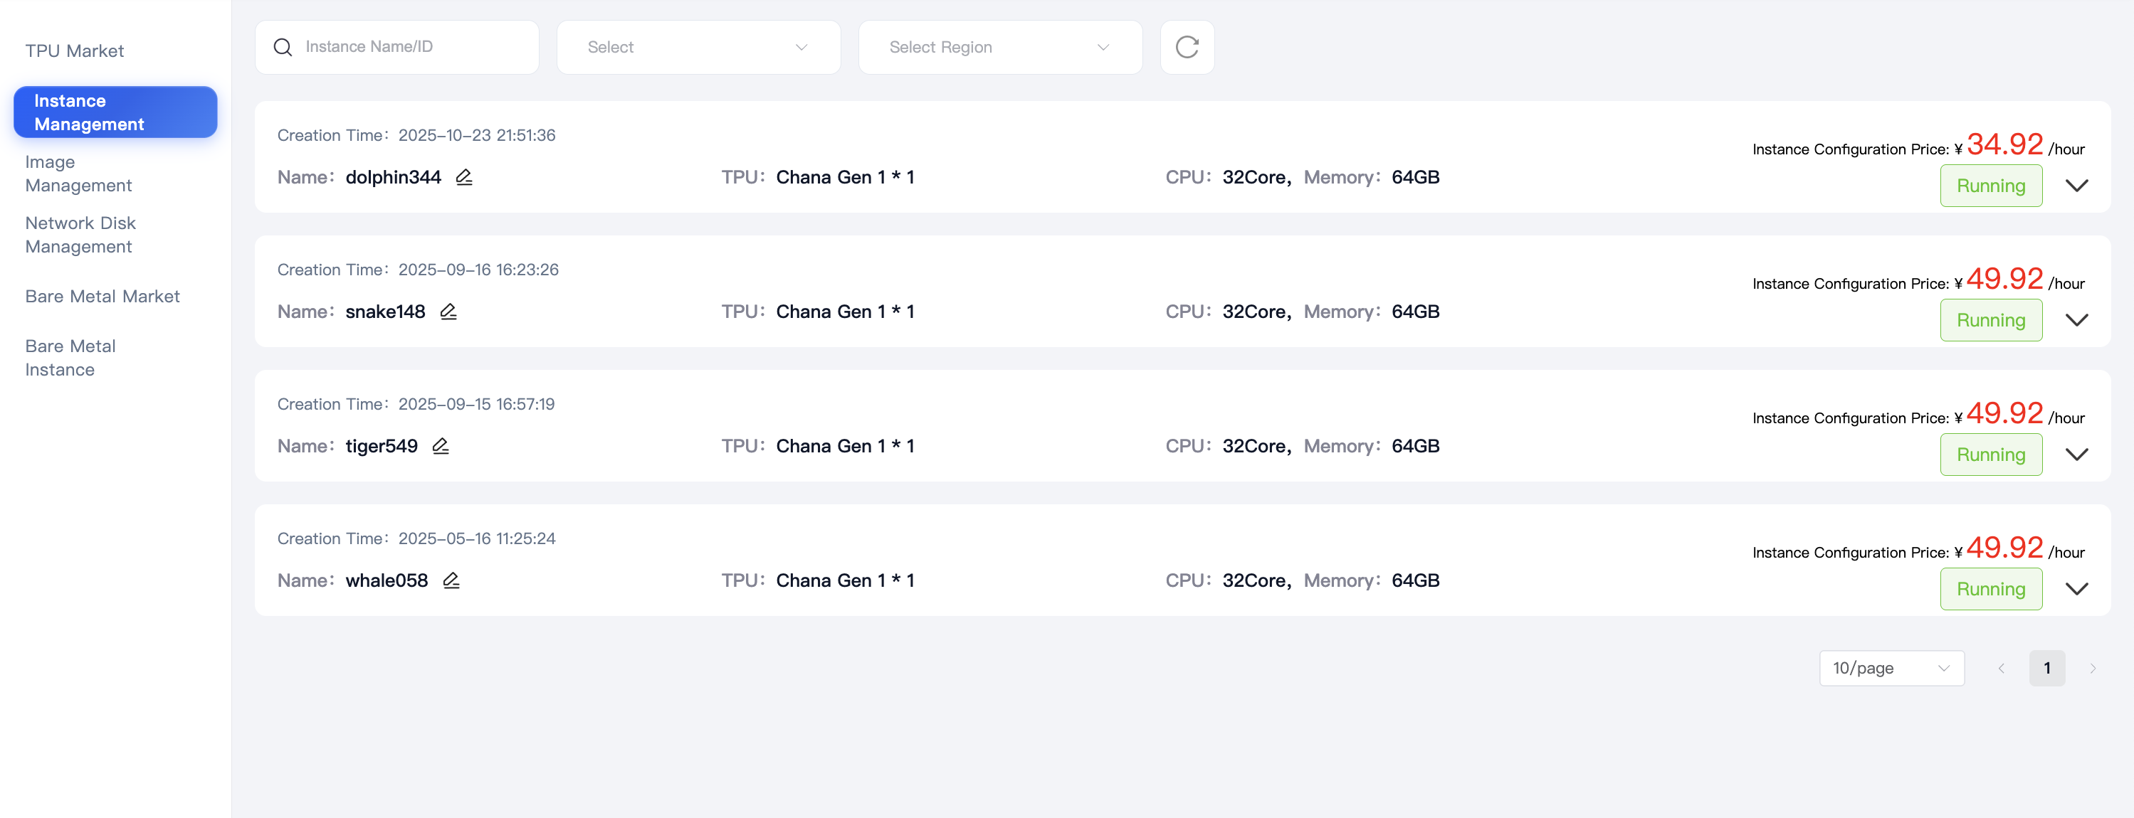Click the previous page arrow
2134x818 pixels.
2002,668
